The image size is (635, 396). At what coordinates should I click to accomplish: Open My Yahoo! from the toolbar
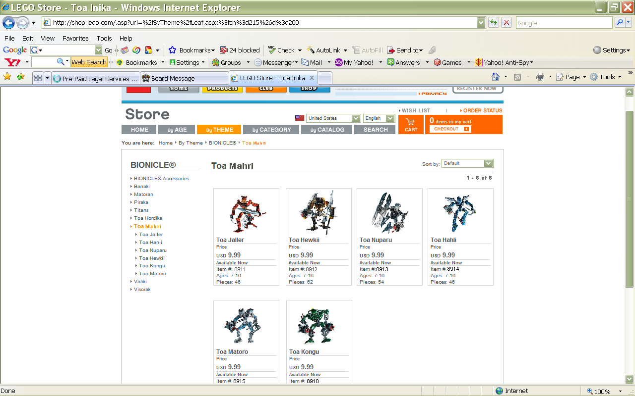pos(354,62)
